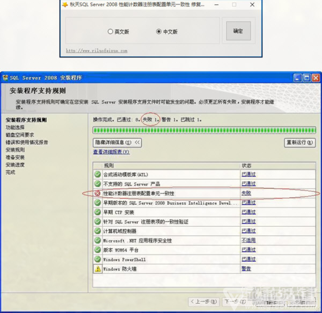Image resolution: width=322 pixels, height=313 pixels.
Task: Click green check icon for 合成活动模板库 (ATL)
Action: tap(97, 174)
